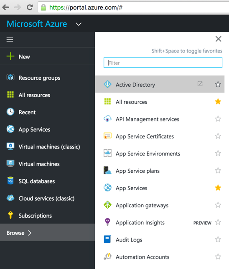
Task: Open Active Directory in new window icon
Action: 200,84
